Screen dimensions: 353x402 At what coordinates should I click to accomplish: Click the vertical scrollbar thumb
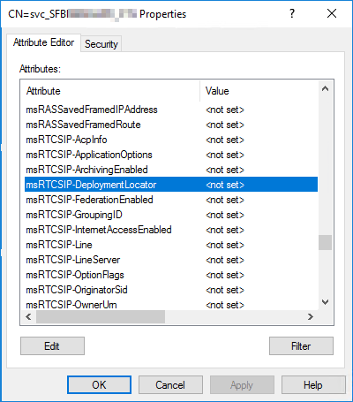tap(325, 243)
